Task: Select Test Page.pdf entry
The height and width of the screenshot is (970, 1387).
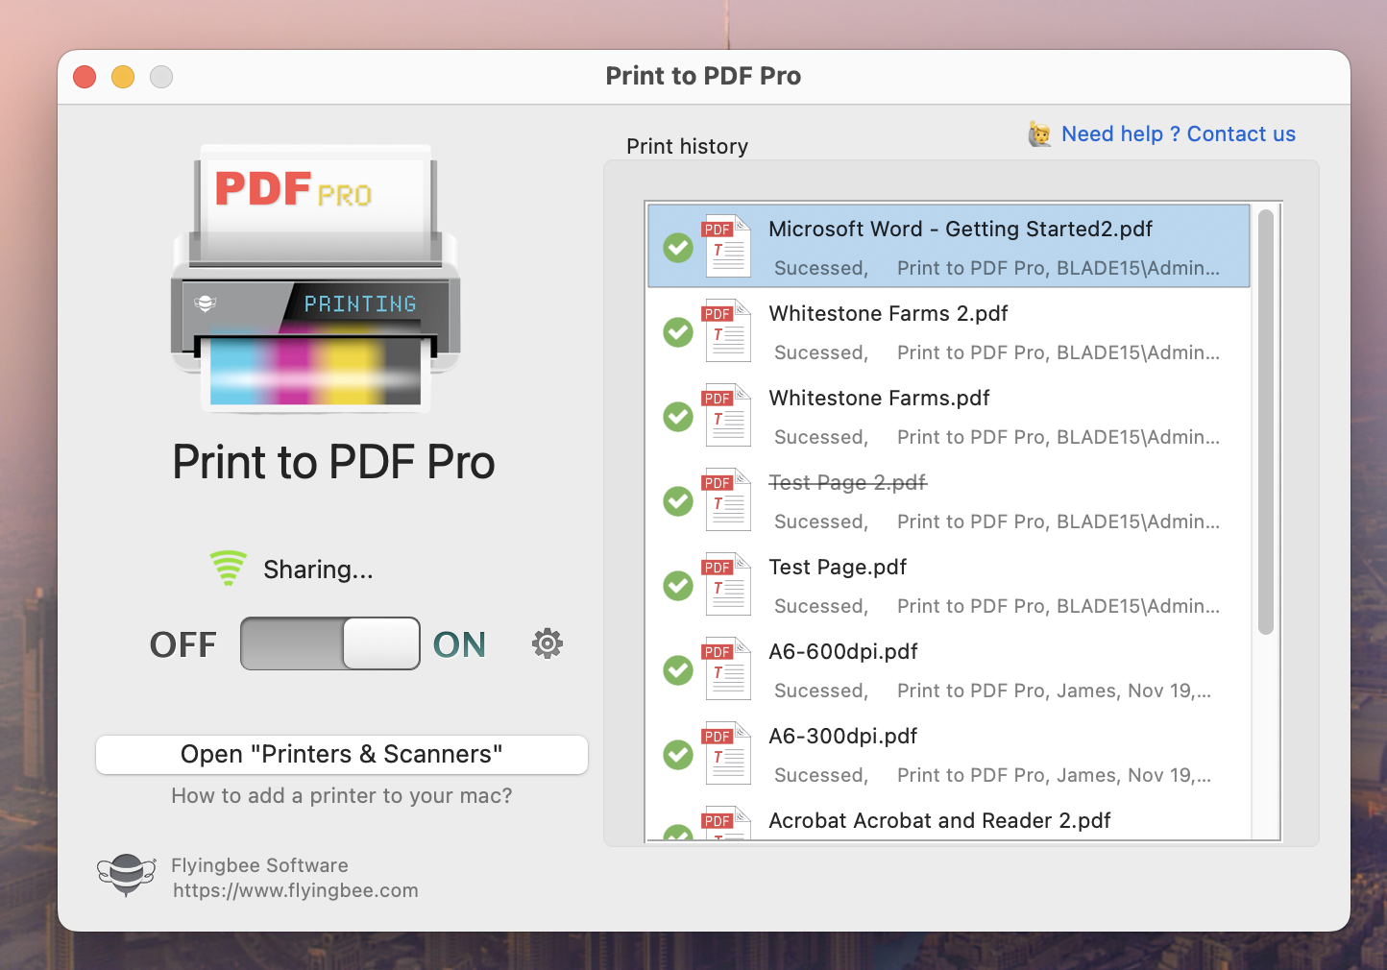Action: (949, 584)
